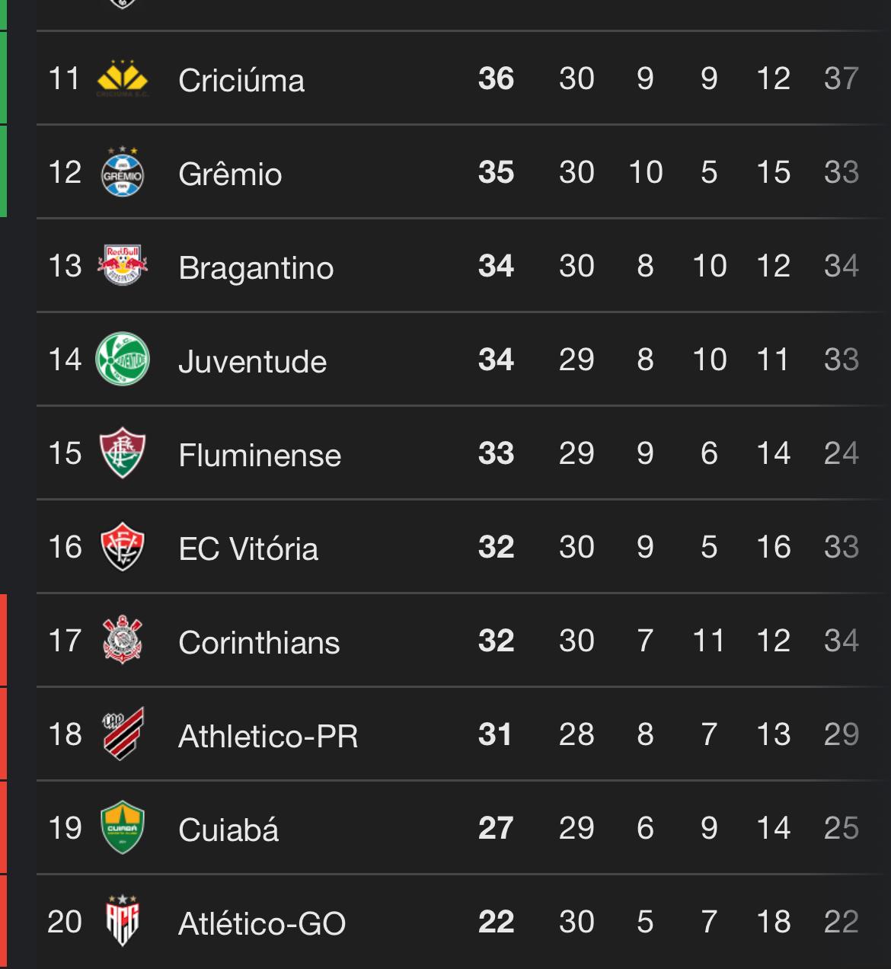This screenshot has width=891, height=969.
Task: Tap the Fluminense shield badge
Action: pyautogui.click(x=123, y=453)
